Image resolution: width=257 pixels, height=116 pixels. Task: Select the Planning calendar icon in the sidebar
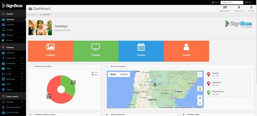pos(3,35)
